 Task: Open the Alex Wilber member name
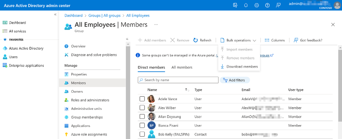click(x=167, y=108)
